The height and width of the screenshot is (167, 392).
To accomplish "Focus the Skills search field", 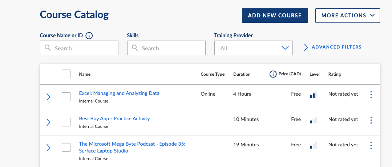I will [x=166, y=48].
